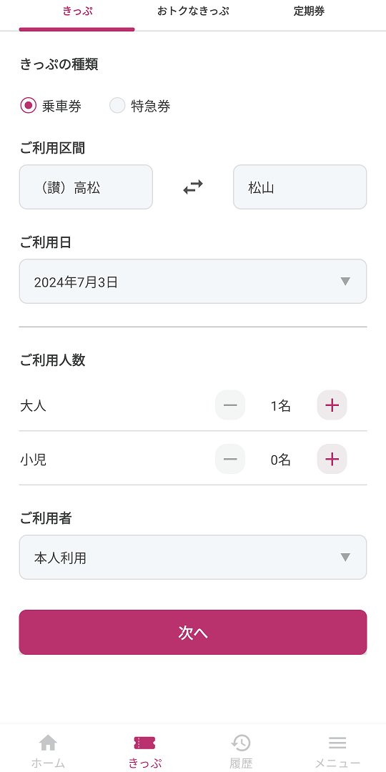Swap departure and arrival stations arrows icon
The width and height of the screenshot is (386, 772).
coord(193,187)
